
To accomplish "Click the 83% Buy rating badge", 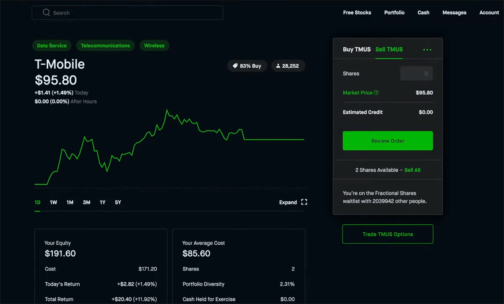I will click(x=247, y=66).
